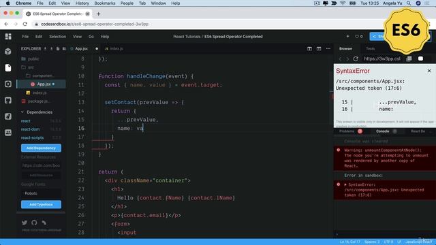Screen dimensions: 436x245
Task: Open a new Chrome tab
Action: click(98, 14)
